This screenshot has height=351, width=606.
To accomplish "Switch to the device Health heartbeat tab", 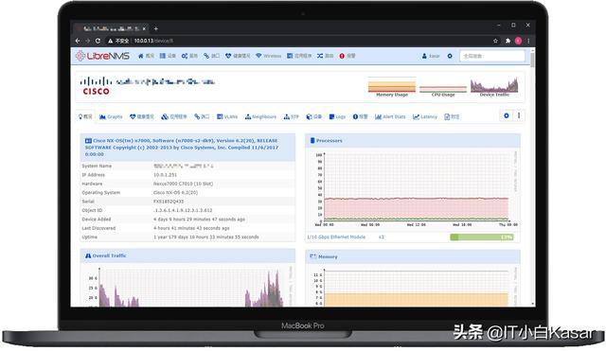I will tap(141, 116).
